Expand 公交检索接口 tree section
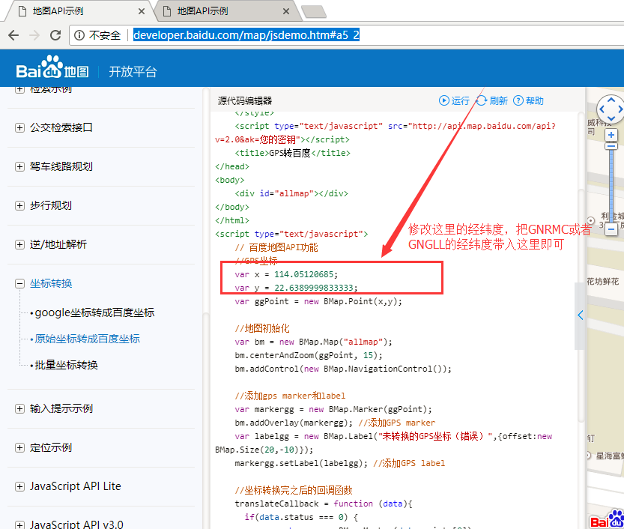624x529 pixels. (19, 127)
